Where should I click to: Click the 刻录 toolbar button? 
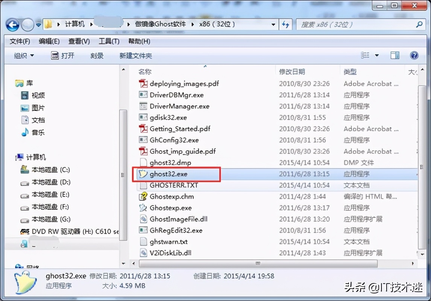[97, 56]
